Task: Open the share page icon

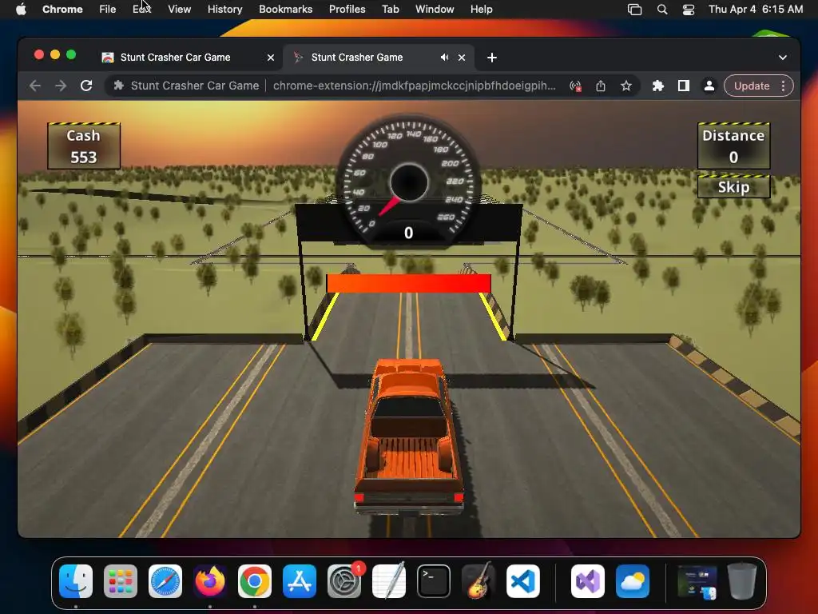Action: click(x=601, y=86)
